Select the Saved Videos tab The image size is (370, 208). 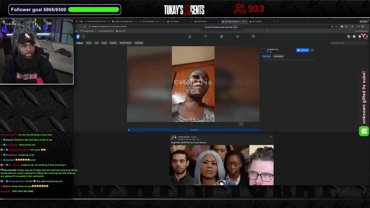point(126,43)
